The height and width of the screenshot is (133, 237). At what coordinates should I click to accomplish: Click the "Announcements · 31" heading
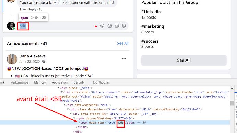[27, 44]
